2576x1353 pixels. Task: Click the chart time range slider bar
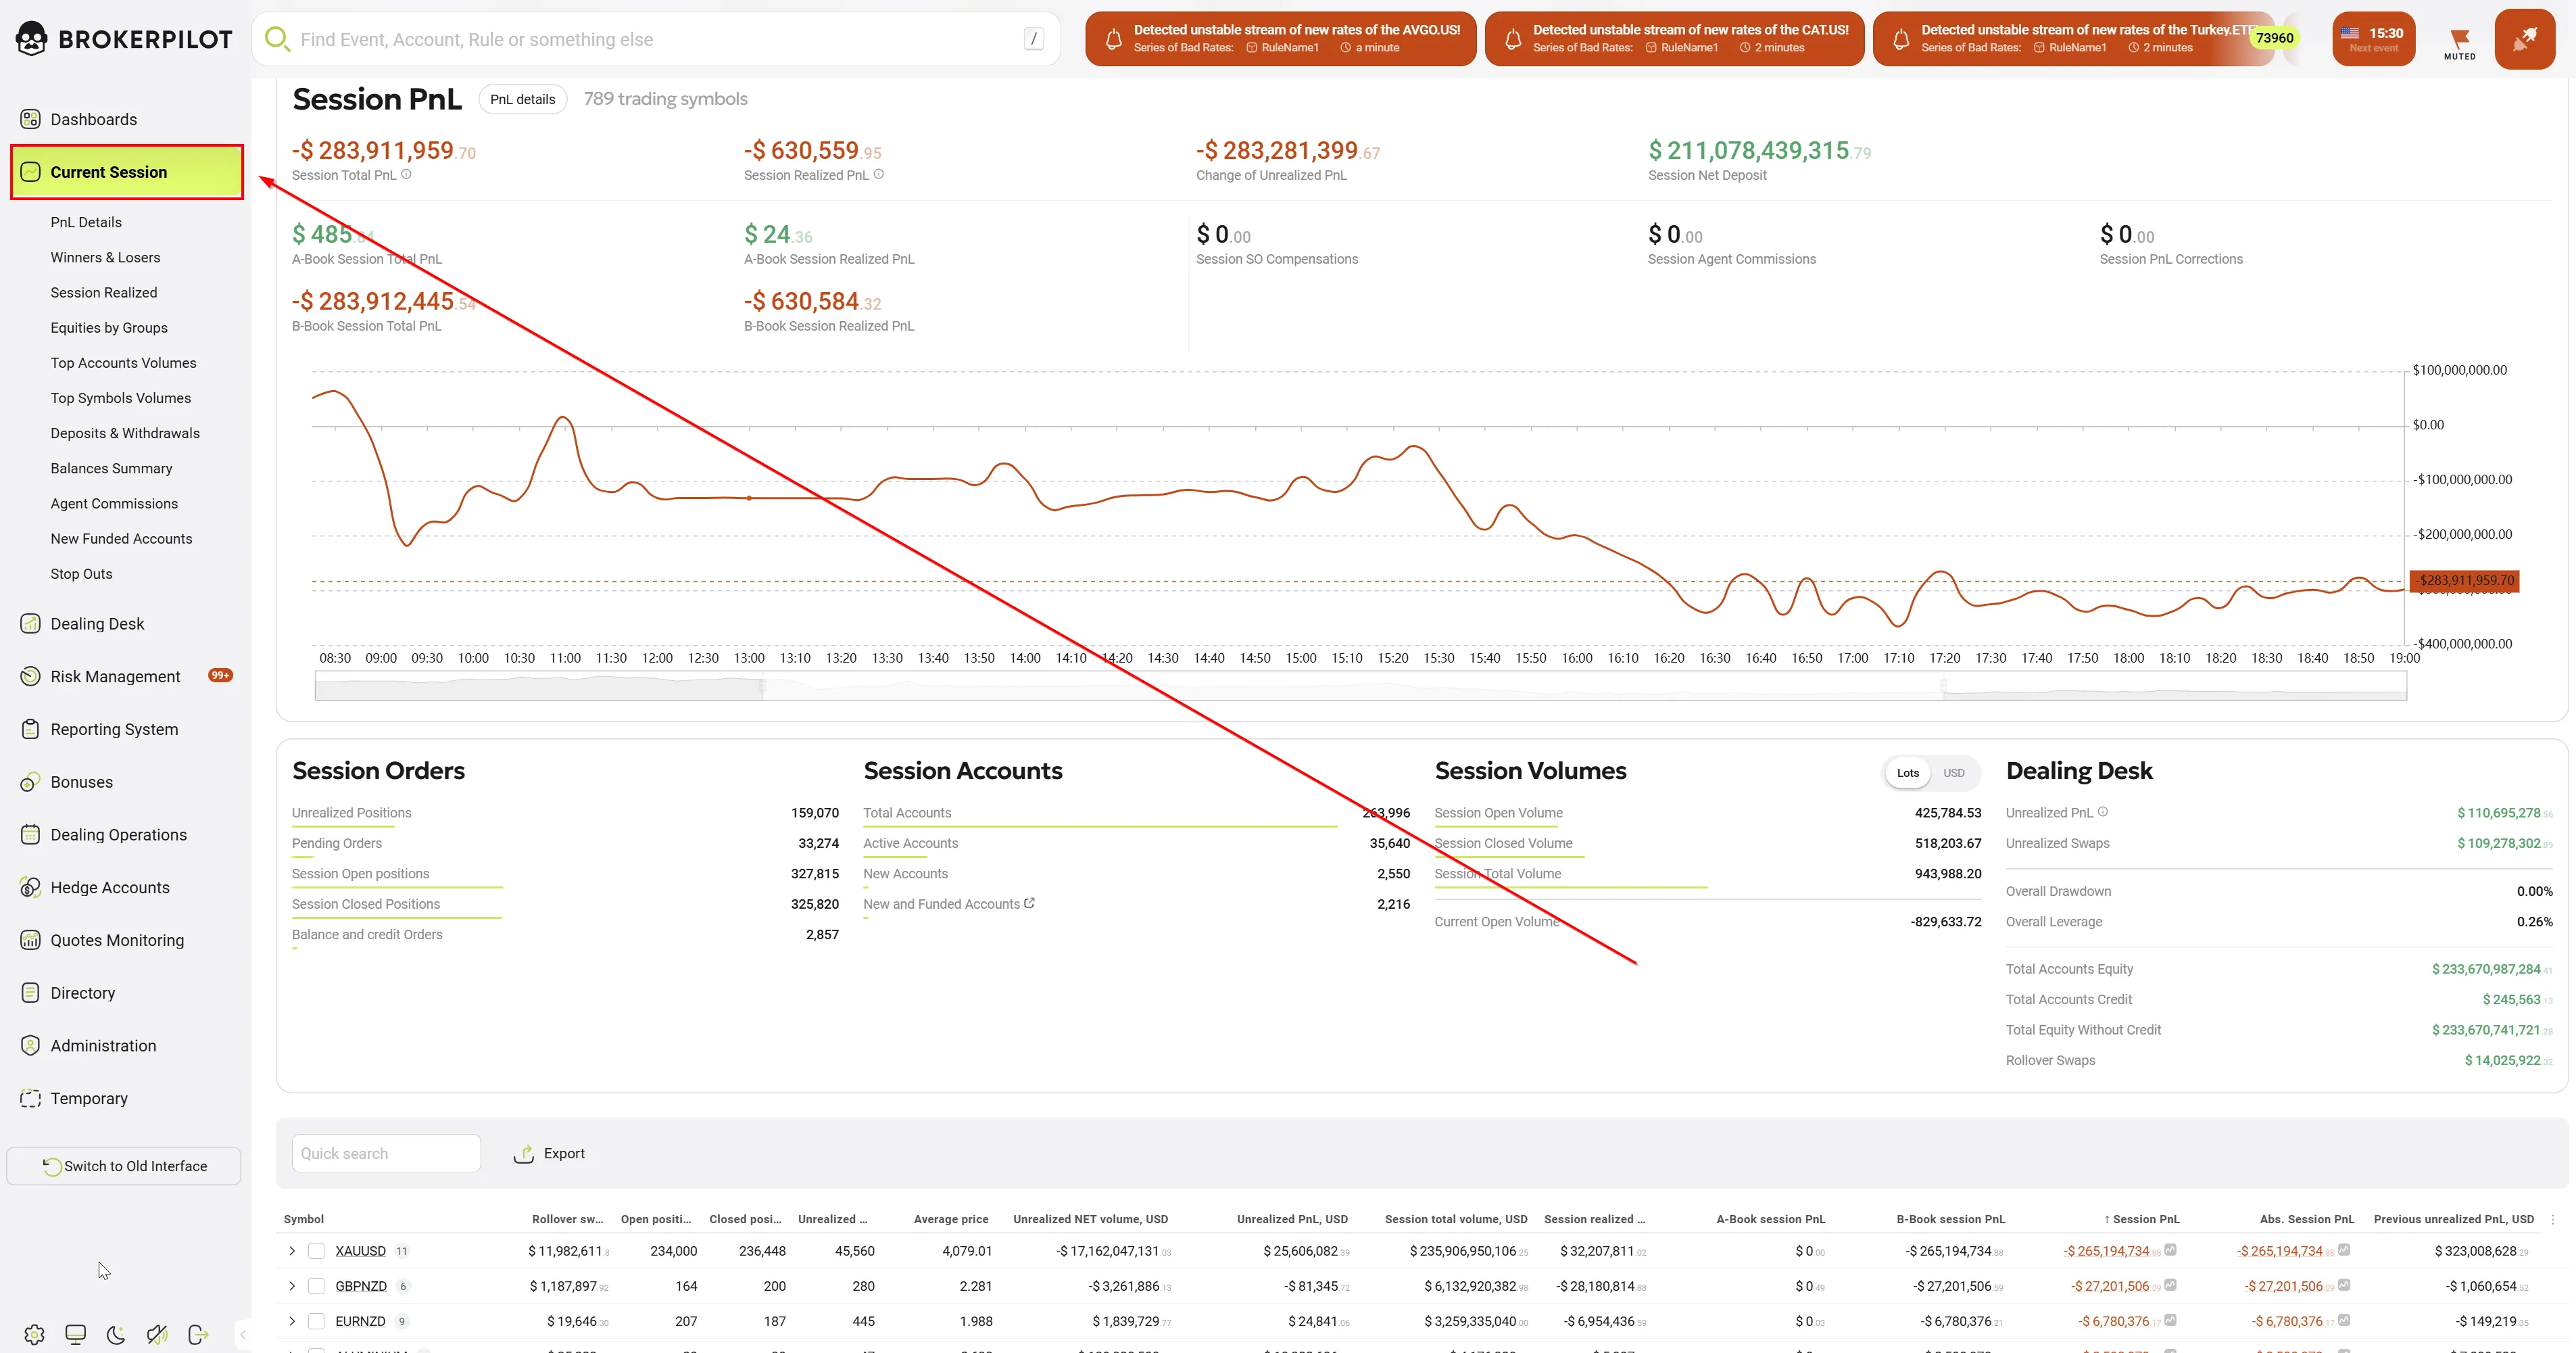click(1352, 687)
